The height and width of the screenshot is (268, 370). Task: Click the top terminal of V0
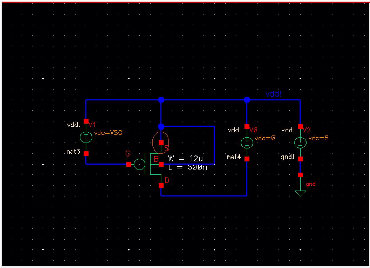pyautogui.click(x=247, y=127)
